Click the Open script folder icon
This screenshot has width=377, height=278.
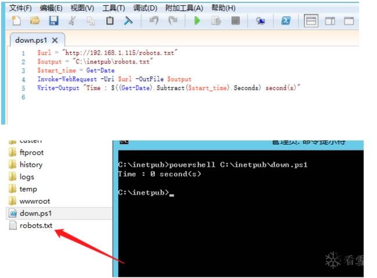tap(35, 21)
